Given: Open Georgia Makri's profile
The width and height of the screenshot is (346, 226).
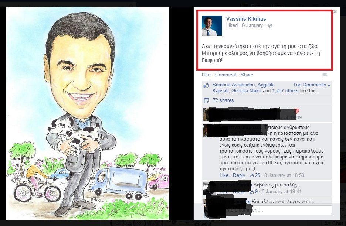Looking at the screenshot, I should pyautogui.click(x=246, y=90).
